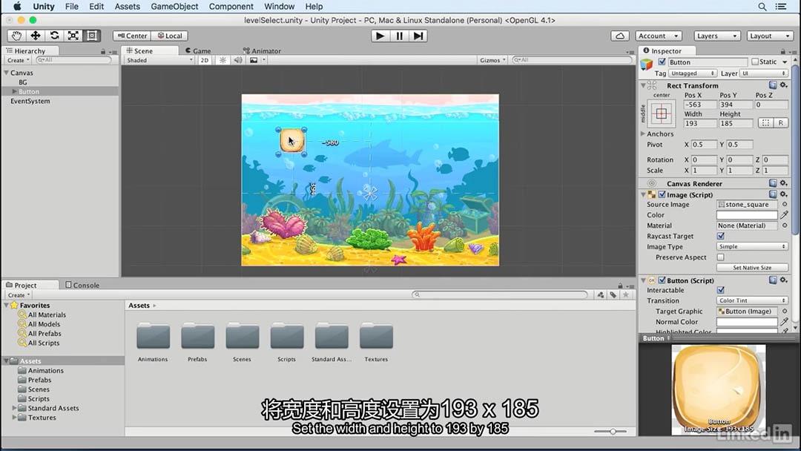
Task: Switch to the Console tab
Action: (82, 285)
